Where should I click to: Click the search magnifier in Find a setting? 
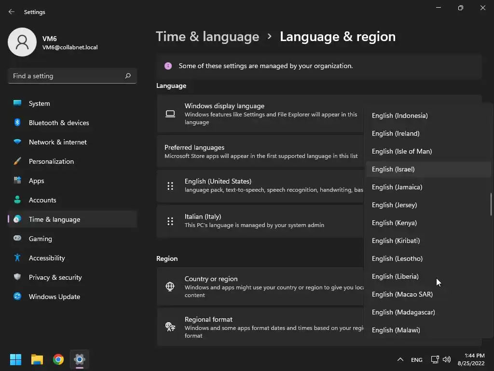pos(127,76)
